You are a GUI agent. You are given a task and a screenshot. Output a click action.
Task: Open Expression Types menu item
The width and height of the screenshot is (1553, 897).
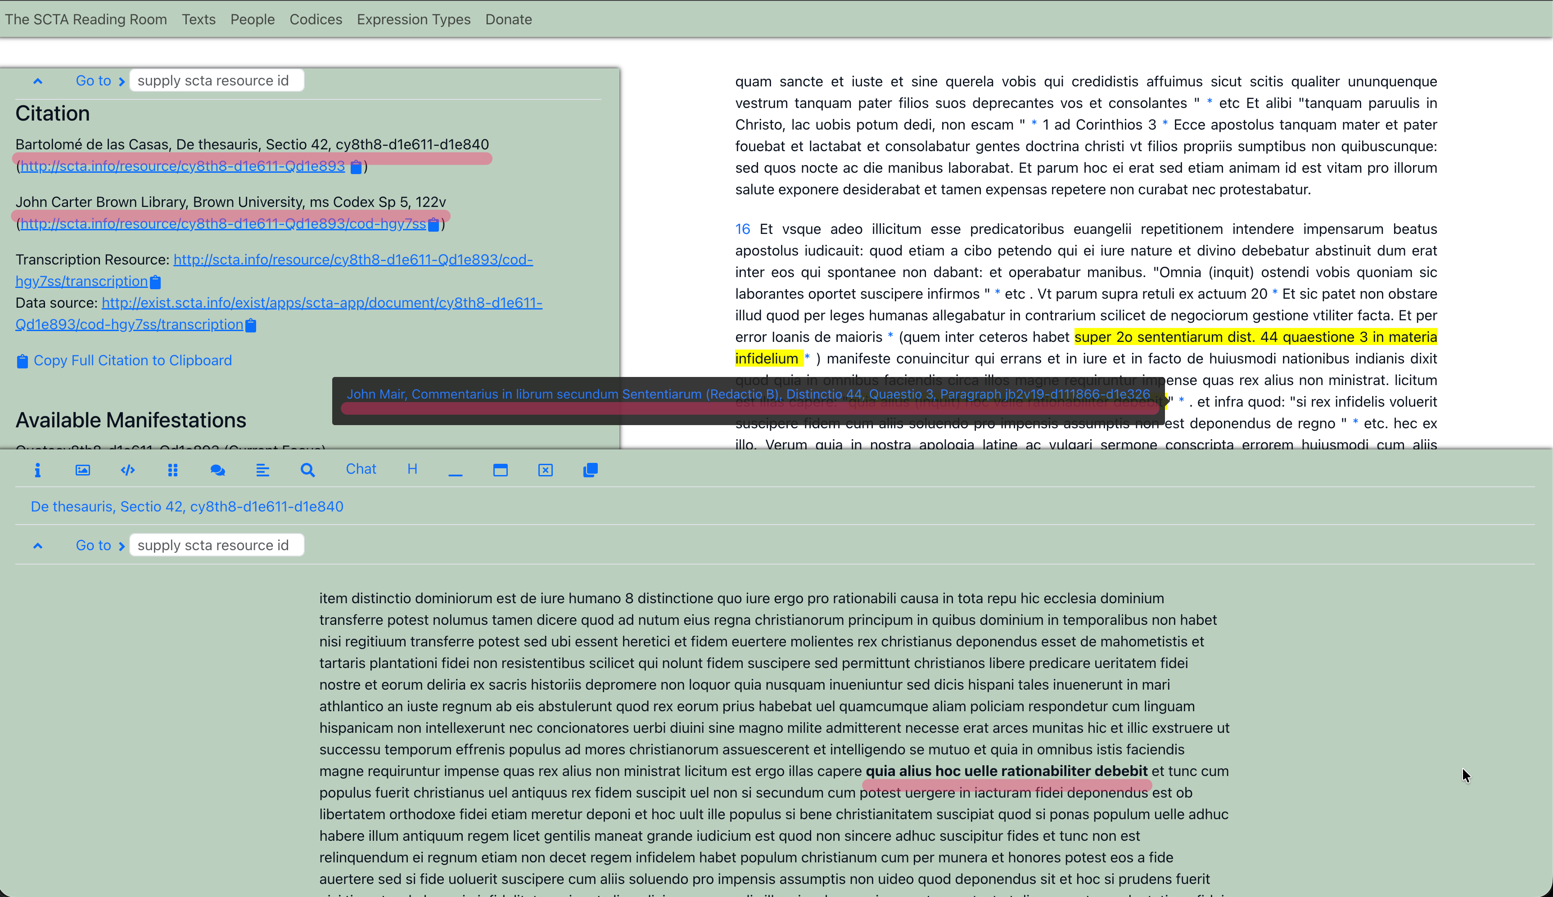(x=414, y=19)
